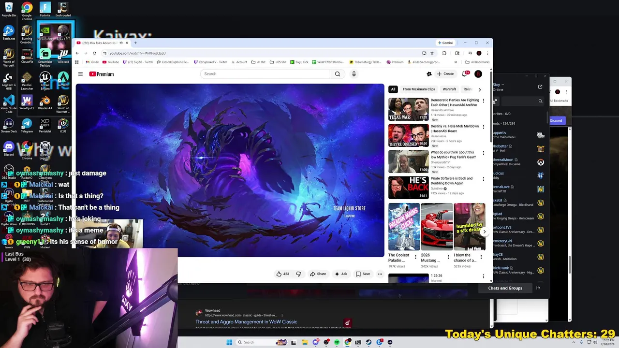Screen dimensions: 619x348
Task: Click the YouTube Premium logo
Action: click(x=102, y=74)
